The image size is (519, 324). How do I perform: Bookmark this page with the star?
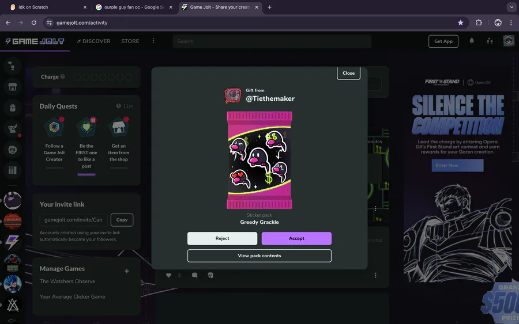pos(460,22)
